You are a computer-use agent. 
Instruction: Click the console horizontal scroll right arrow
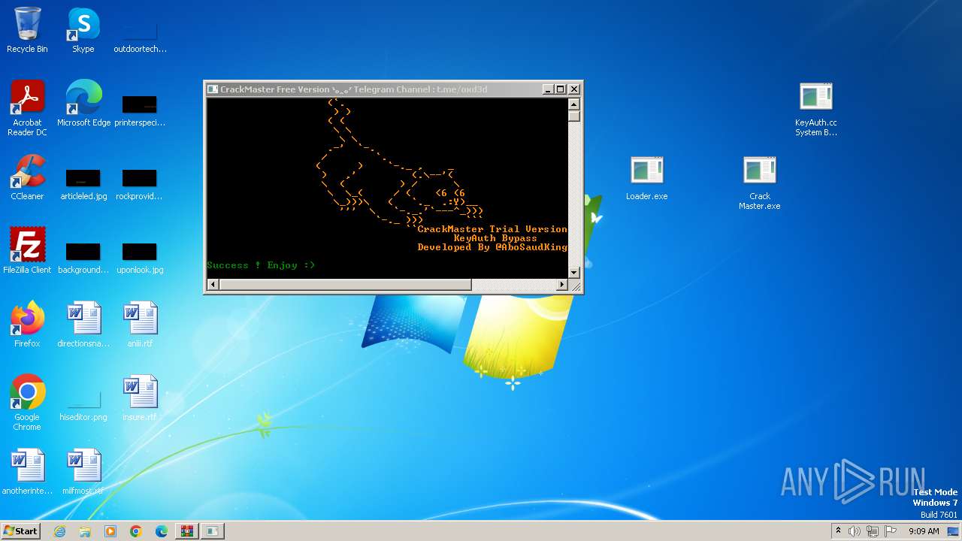coord(561,285)
